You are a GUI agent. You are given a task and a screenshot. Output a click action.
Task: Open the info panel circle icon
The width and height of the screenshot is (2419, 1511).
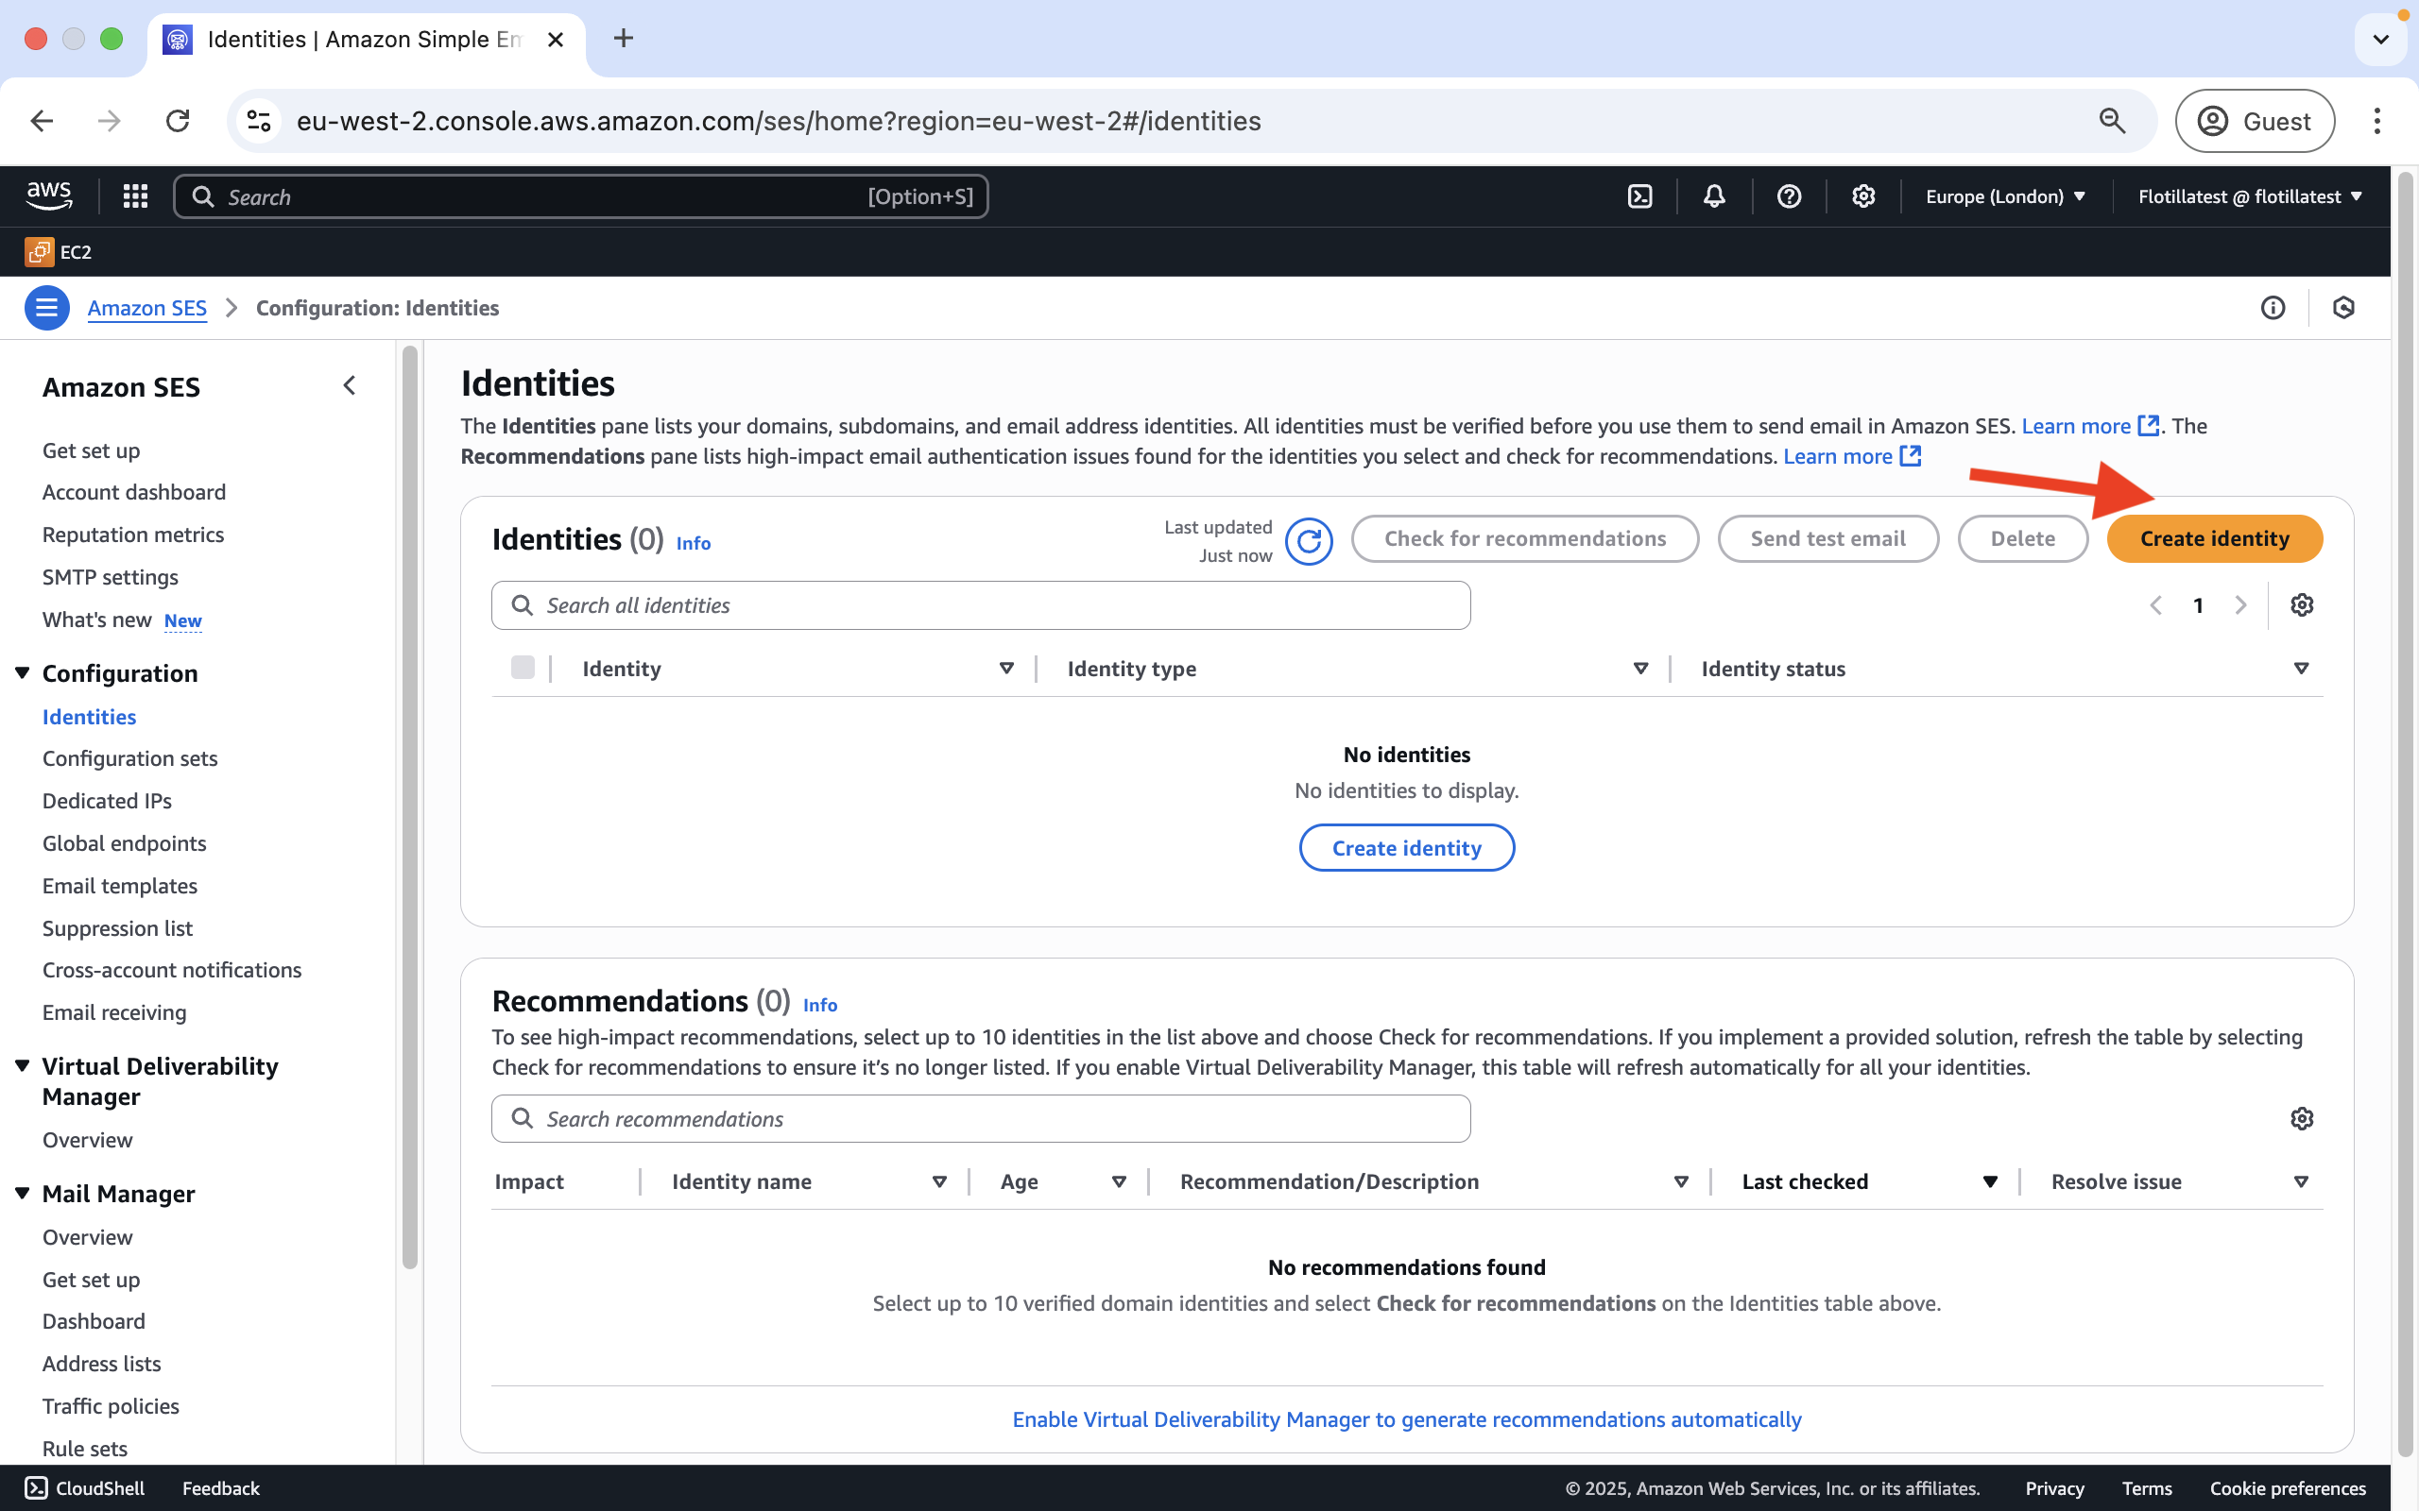(2272, 308)
